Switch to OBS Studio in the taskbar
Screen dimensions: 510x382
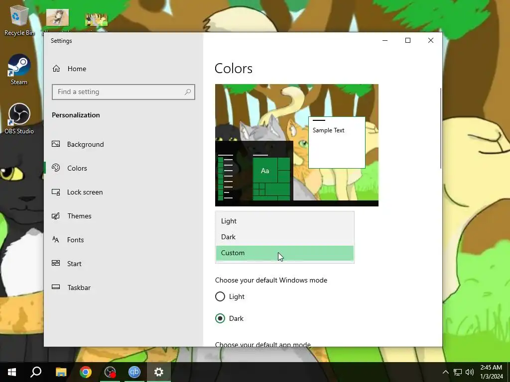click(x=110, y=372)
